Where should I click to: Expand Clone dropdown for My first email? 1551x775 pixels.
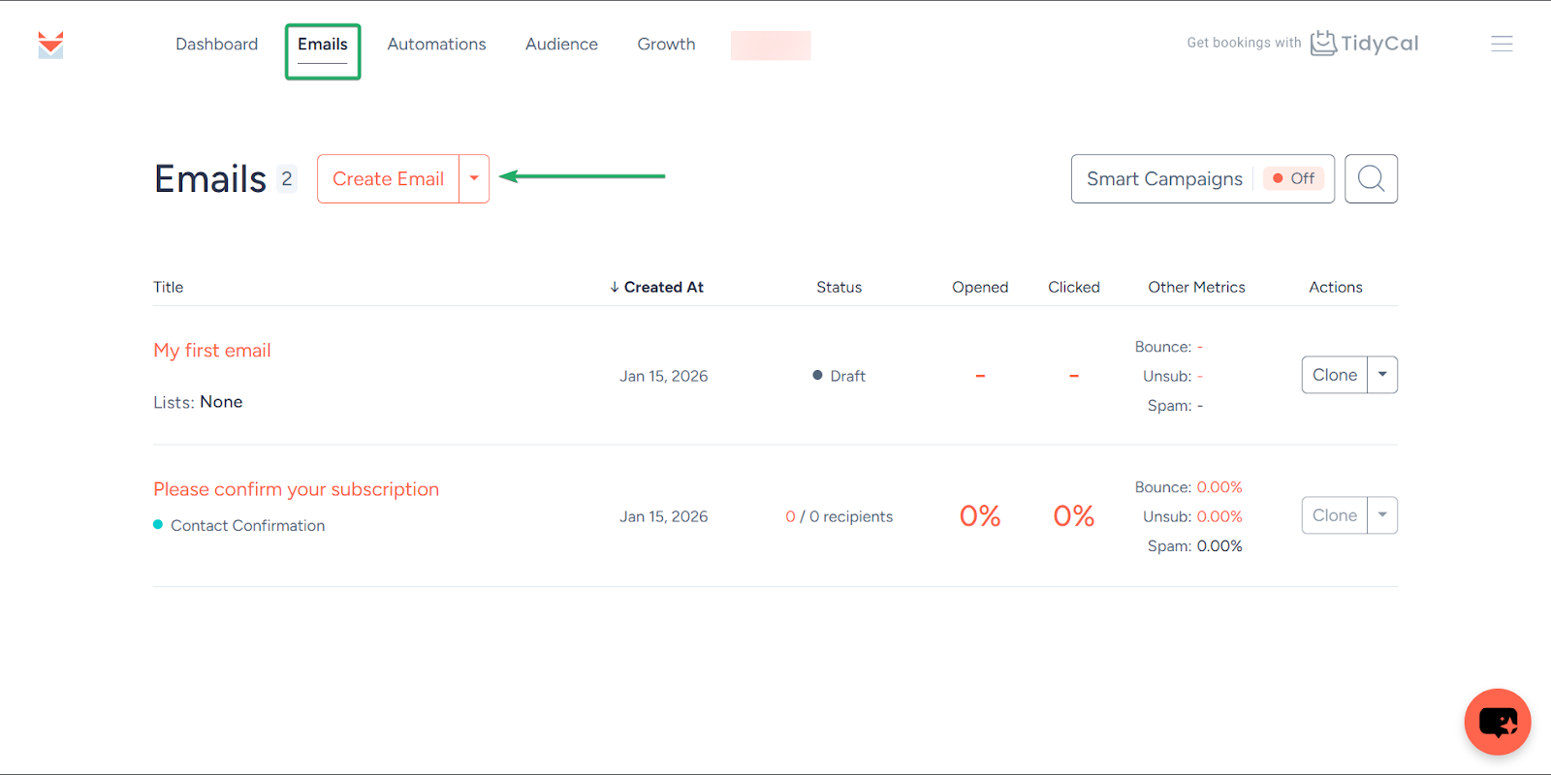pyautogui.click(x=1382, y=375)
